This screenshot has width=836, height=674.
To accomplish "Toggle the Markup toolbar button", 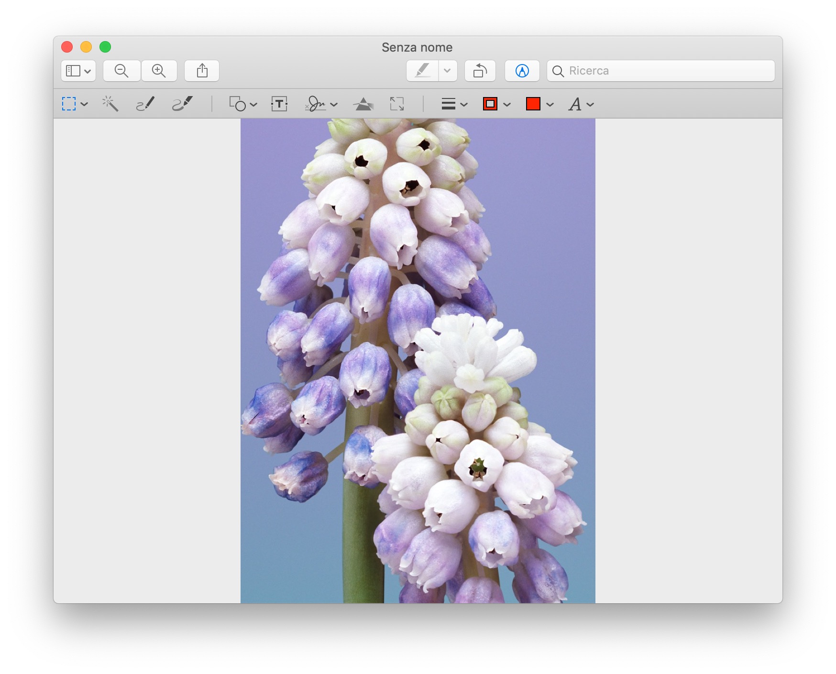I will click(x=522, y=71).
